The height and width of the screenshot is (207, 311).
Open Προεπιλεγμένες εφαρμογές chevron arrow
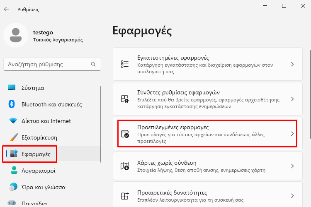(x=292, y=134)
